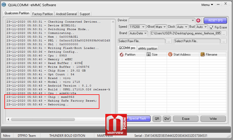This screenshot has width=233, height=140.
Task: Click the 'Android Version : 8.1.0' log line
Action: click(x=49, y=85)
